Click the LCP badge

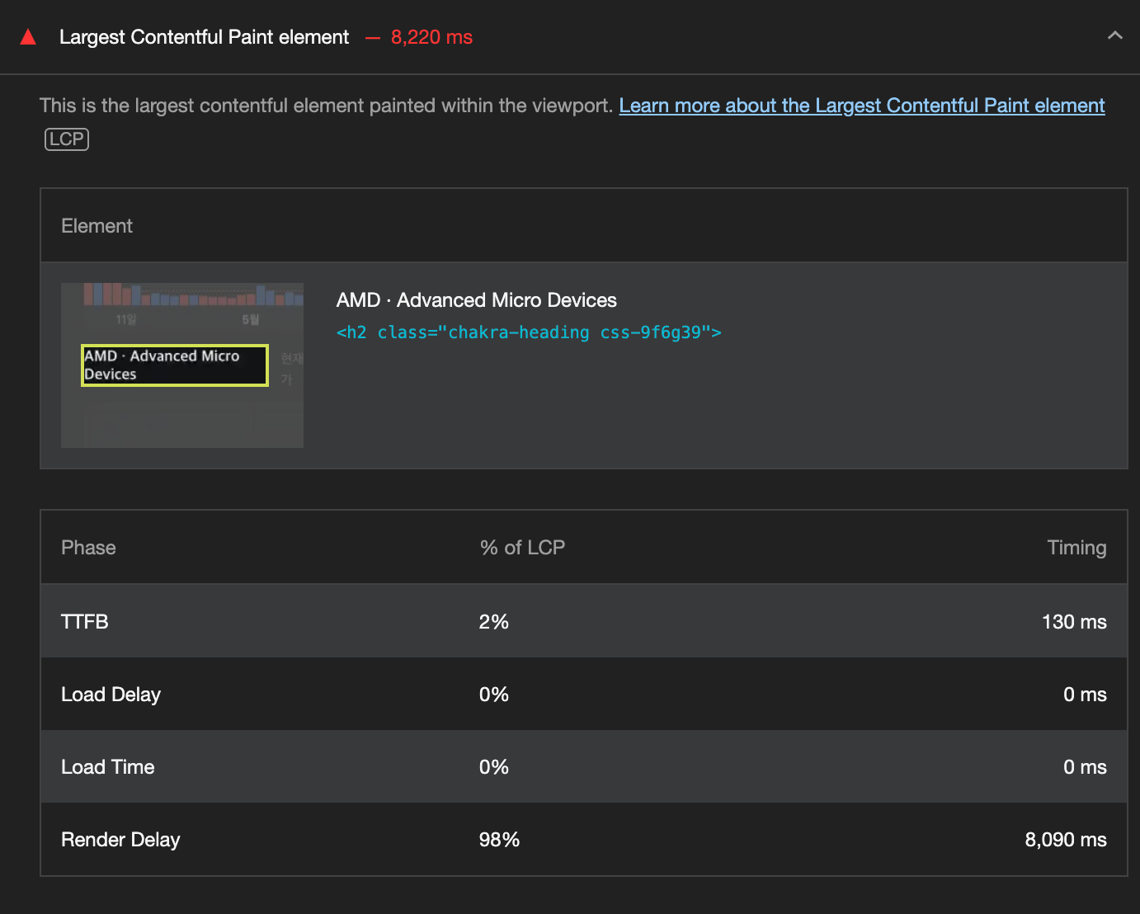(x=67, y=139)
